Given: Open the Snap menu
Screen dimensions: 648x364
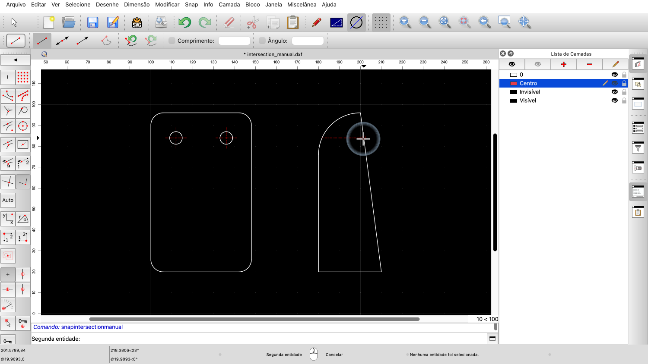Looking at the screenshot, I should (x=191, y=4).
